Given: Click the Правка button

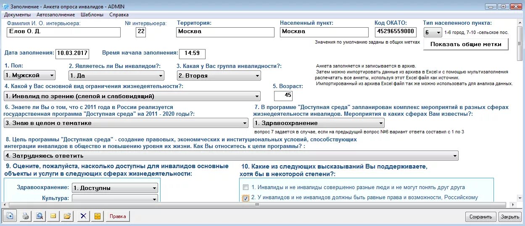Looking at the screenshot, I should point(118,216).
